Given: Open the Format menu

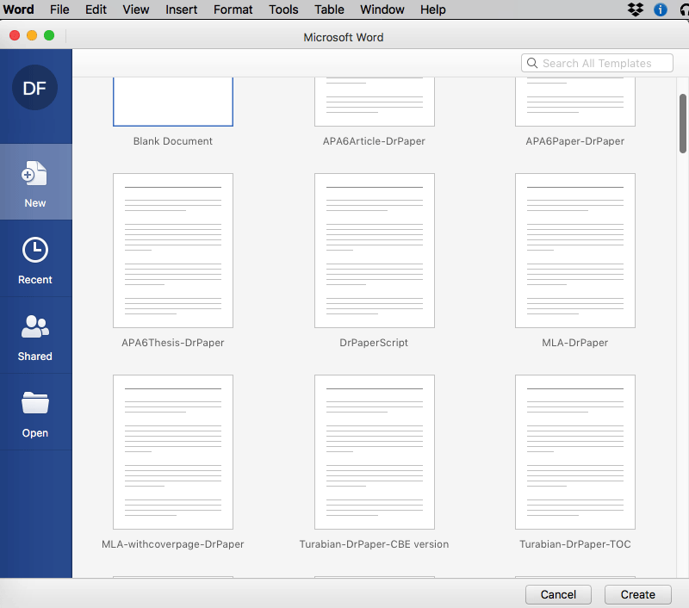Looking at the screenshot, I should coord(233,9).
